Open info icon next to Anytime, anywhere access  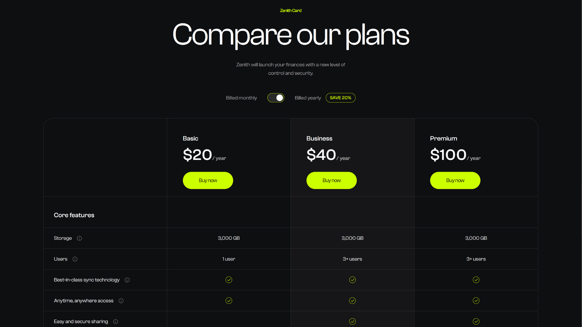point(121,301)
